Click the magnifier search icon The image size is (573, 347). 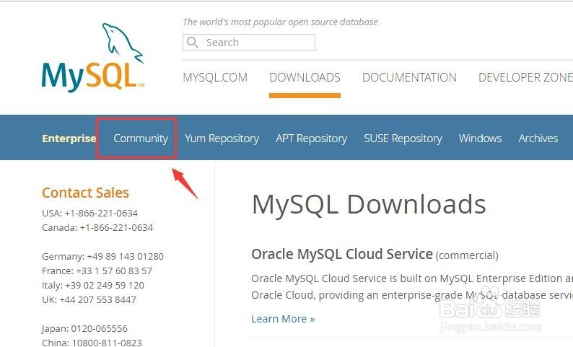[x=193, y=43]
